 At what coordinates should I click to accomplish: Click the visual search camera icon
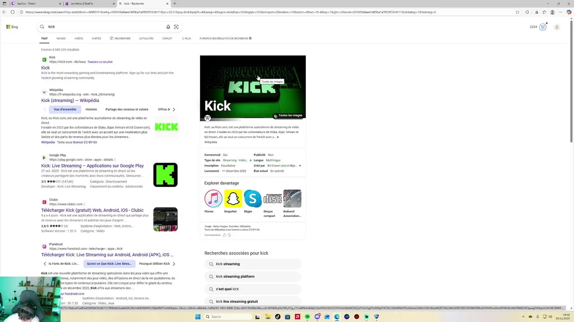176,27
